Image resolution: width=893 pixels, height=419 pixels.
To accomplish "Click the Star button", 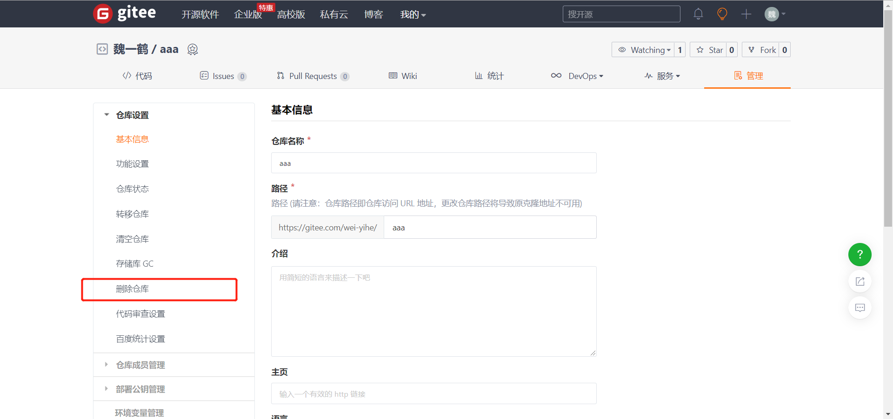I will pos(708,50).
